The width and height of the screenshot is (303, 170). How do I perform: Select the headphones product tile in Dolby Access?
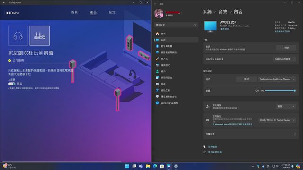[18, 36]
